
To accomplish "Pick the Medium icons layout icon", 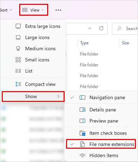I will click(18, 49).
